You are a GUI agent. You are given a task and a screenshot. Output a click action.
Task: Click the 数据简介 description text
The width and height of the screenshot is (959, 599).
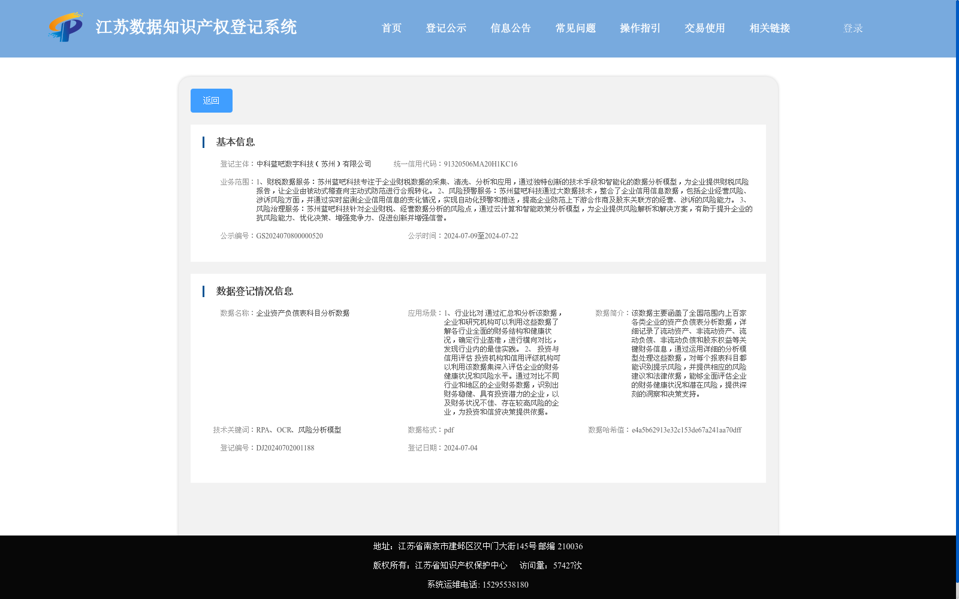coord(689,353)
